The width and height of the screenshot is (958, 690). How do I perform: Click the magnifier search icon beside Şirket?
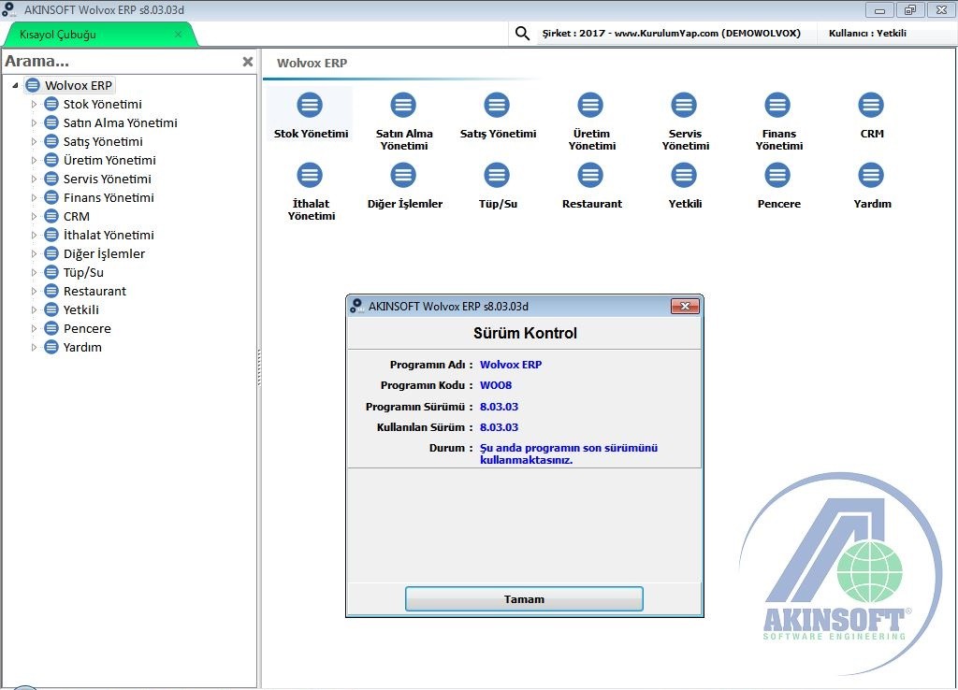tap(522, 33)
